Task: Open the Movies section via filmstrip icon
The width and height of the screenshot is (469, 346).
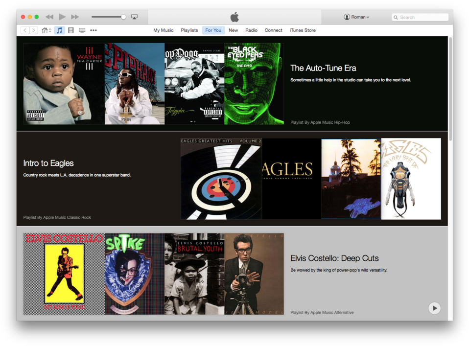Action: [x=71, y=30]
